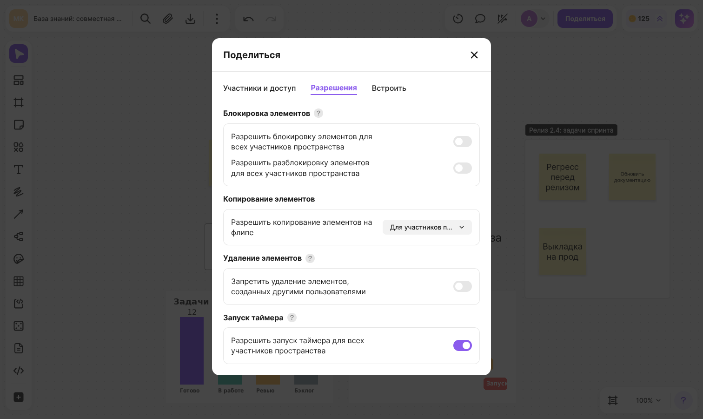Open the timer icon in the top bar
The height and width of the screenshot is (419, 703).
click(458, 19)
